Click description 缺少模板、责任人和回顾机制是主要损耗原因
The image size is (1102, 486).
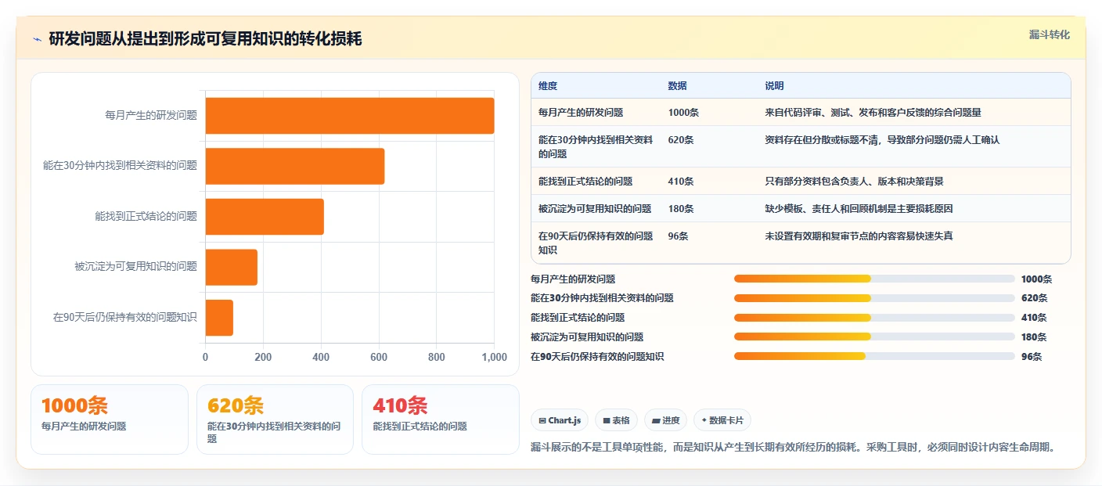859,208
